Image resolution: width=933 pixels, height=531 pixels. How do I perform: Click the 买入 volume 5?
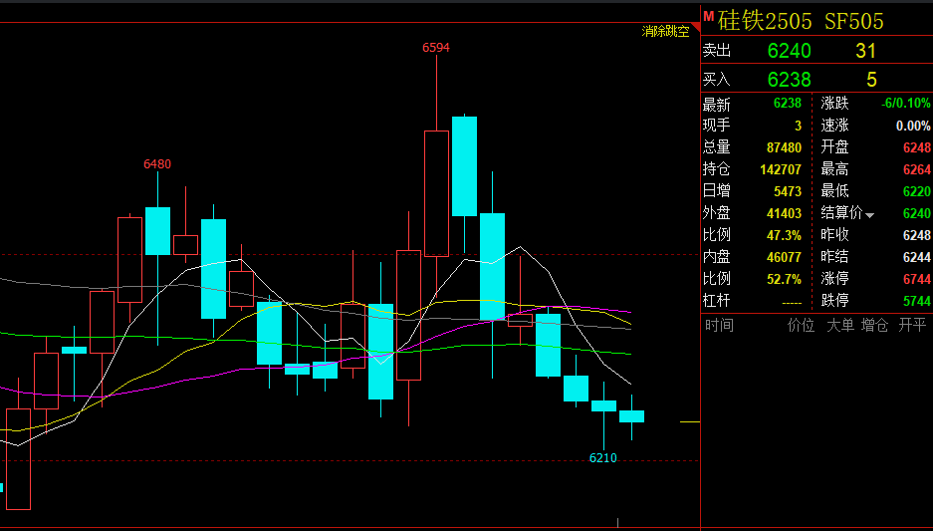click(x=871, y=79)
